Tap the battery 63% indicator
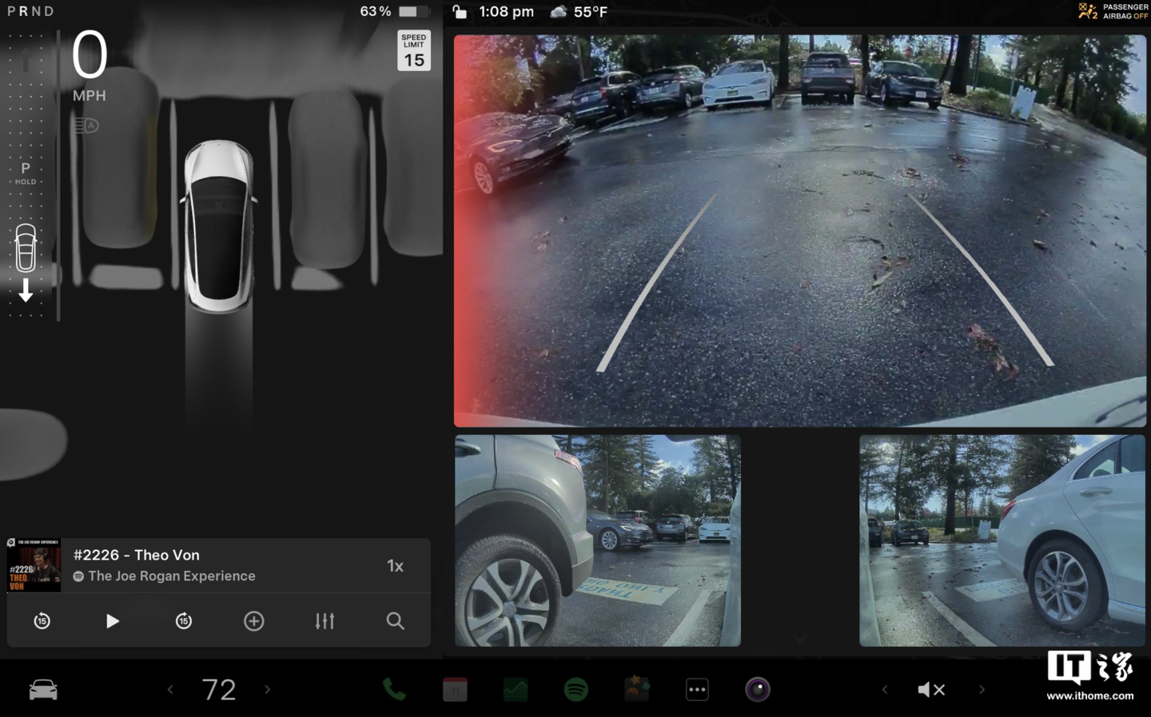This screenshot has height=717, width=1151. coord(395,11)
